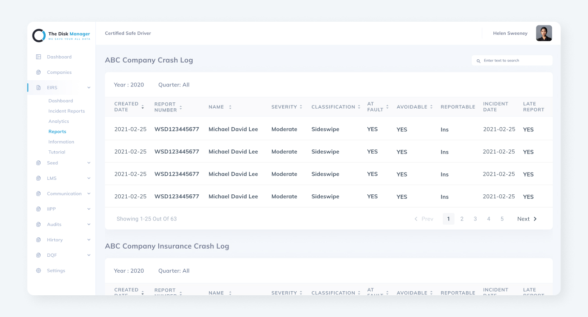
Task: Click the IIPP sidebar icon
Action: [38, 209]
